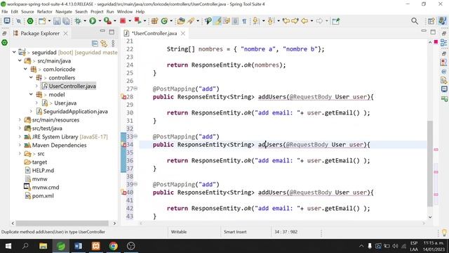449x253 pixels.
Task: Click the New Java Class green C icon
Action: coord(164,21)
